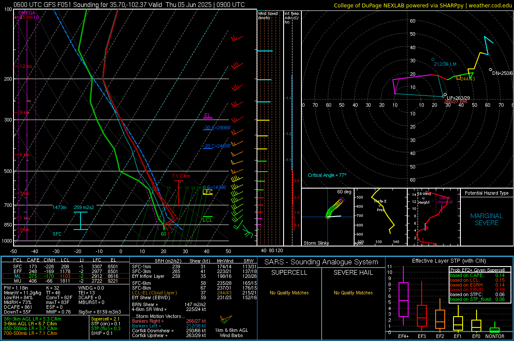
Task: Click the Storm Slinky panel label
Action: pyautogui.click(x=316, y=243)
